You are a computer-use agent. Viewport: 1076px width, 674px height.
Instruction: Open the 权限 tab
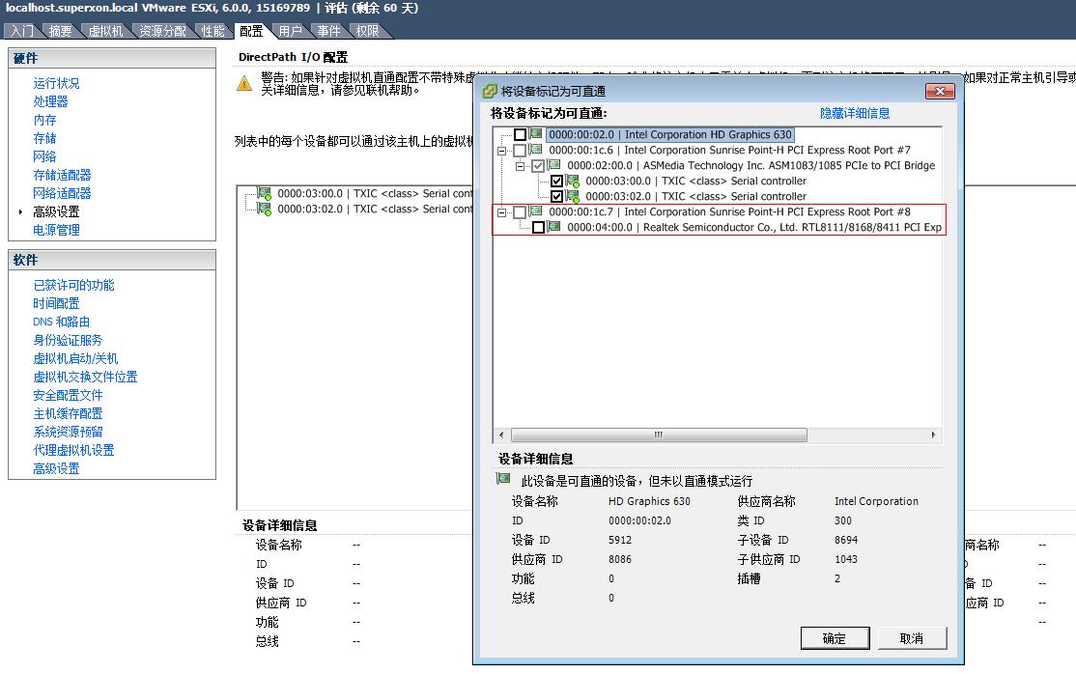click(x=367, y=31)
